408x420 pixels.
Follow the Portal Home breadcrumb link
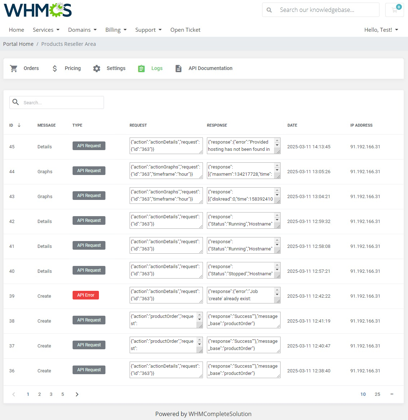tap(18, 44)
